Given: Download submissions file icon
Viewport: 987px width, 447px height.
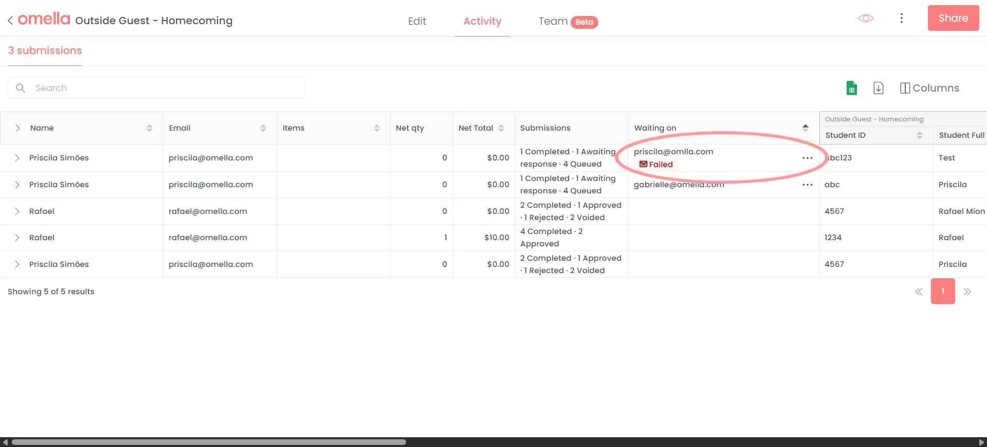Looking at the screenshot, I should coord(879,88).
